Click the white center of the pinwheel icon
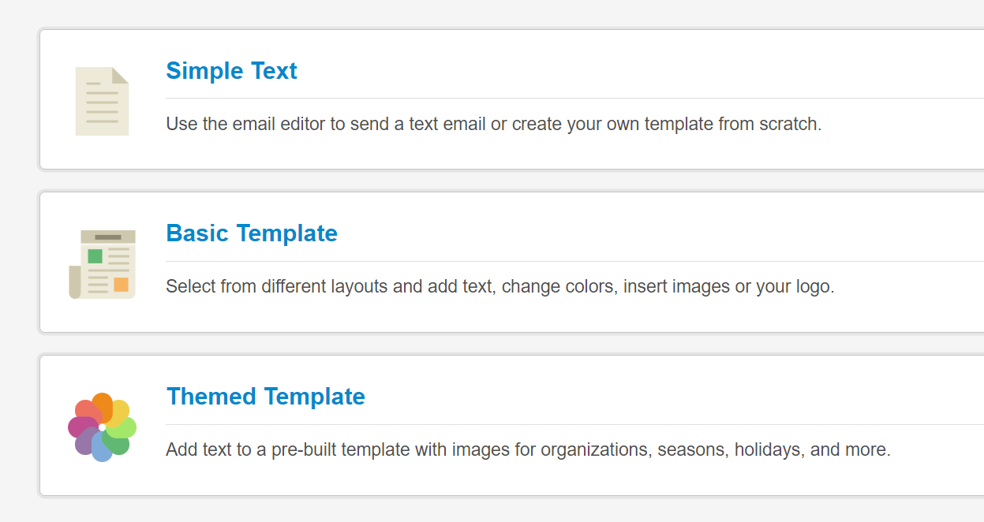The height and width of the screenshot is (522, 984). [x=103, y=427]
